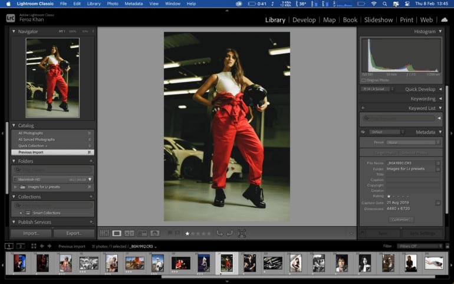Switch to Grid view in toolbar

(x=104, y=233)
